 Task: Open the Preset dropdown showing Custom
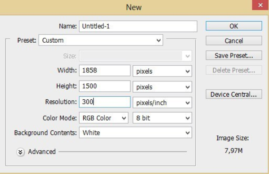pos(101,40)
